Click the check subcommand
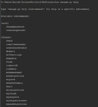The image size is (98, 107). (x=9, y=41)
